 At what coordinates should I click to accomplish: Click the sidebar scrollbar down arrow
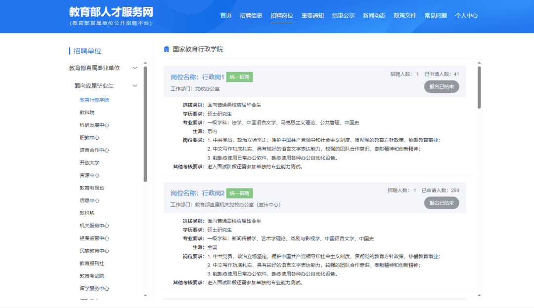tap(145, 296)
